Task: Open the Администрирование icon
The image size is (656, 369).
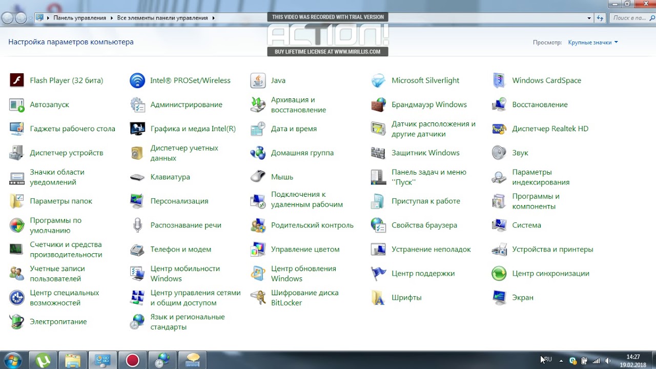Action: pos(137,105)
